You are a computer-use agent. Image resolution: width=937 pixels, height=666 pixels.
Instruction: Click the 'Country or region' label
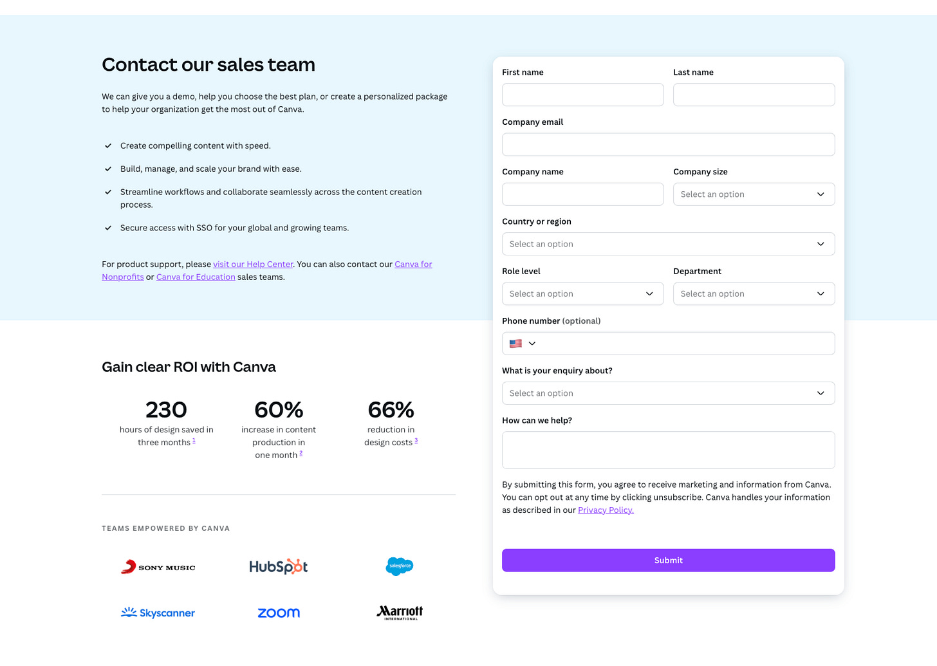(x=536, y=221)
